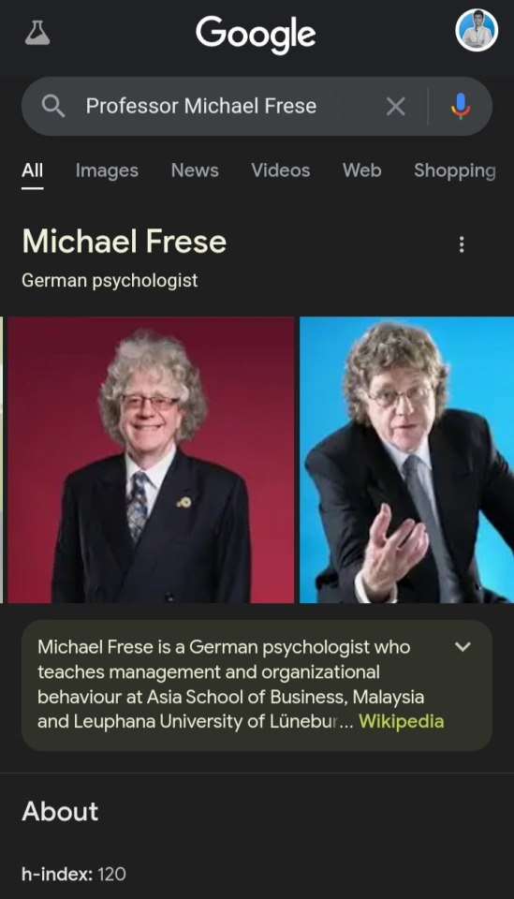
Task: Tap the Google logo
Action: coord(256,35)
